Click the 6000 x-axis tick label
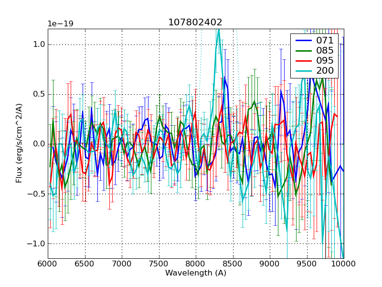Viewport: 382px width, 287px height. 48,264
